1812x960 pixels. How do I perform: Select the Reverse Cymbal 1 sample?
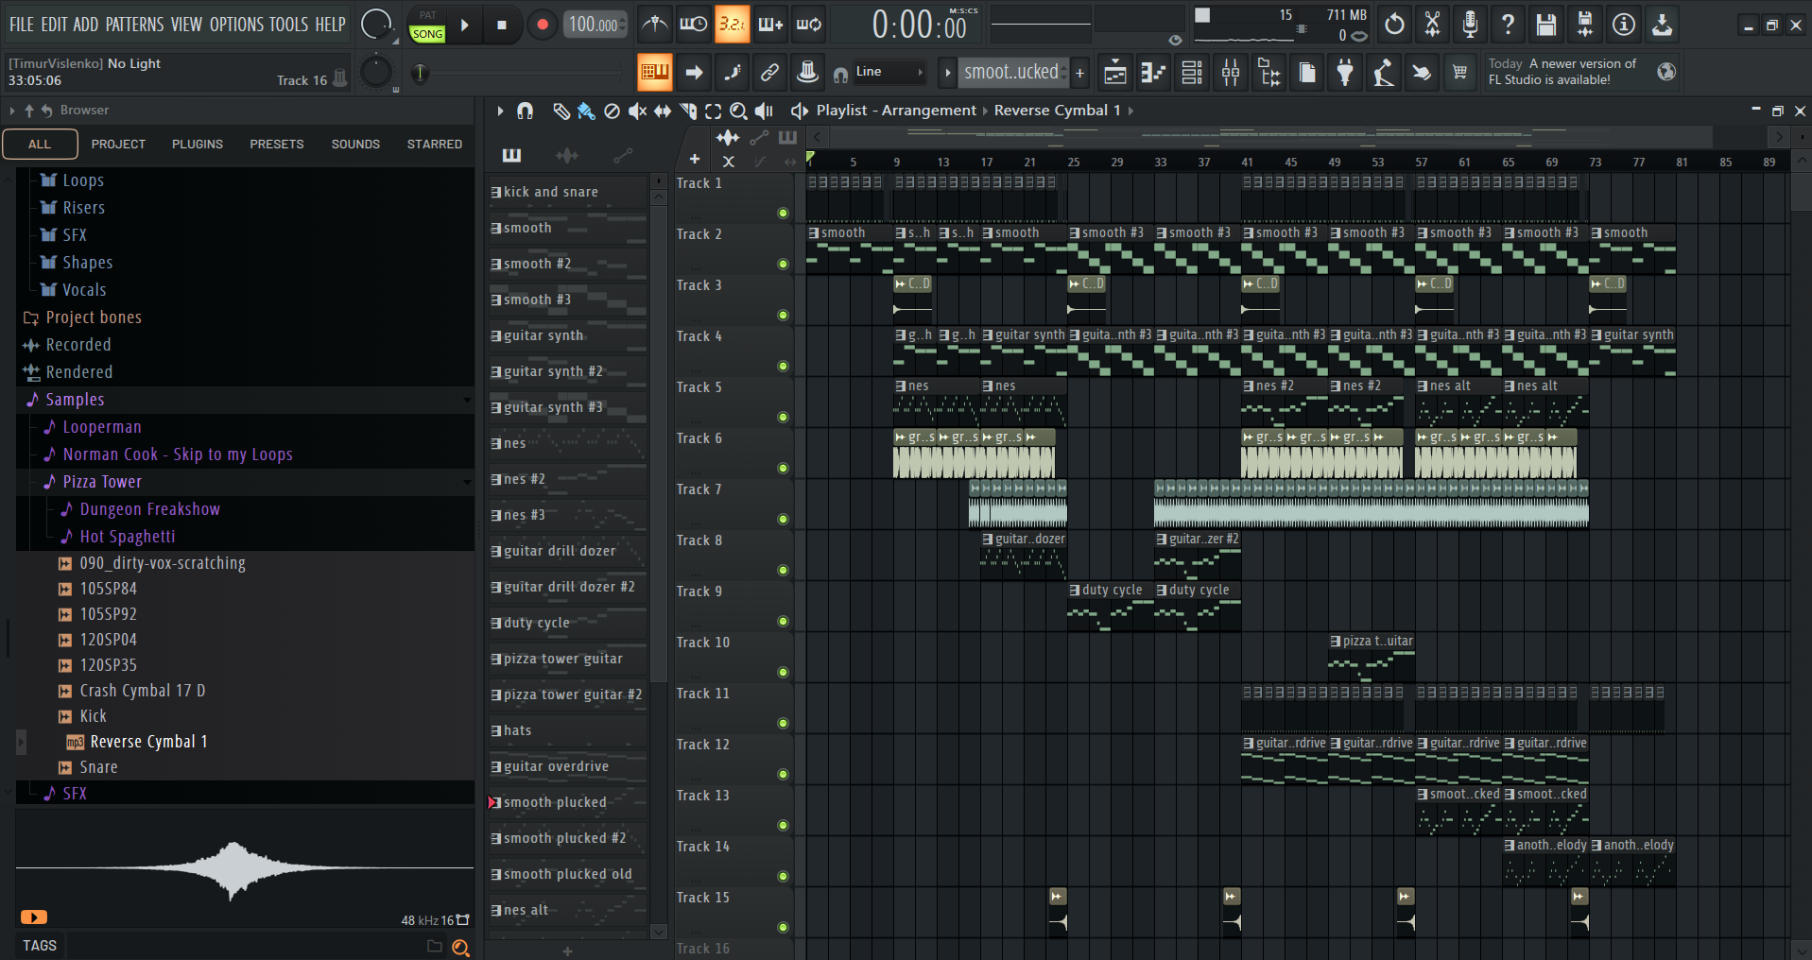tap(148, 742)
